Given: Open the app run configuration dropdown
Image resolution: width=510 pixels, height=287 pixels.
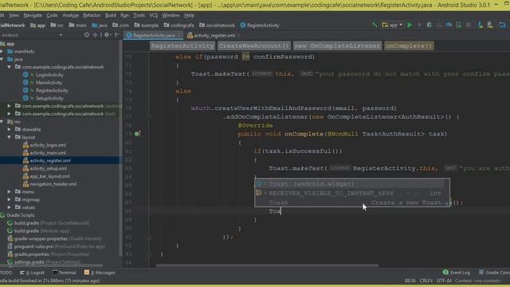Looking at the screenshot, I should [393, 25].
